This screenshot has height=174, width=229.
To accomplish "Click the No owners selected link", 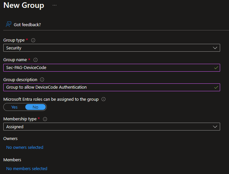I will pyautogui.click(x=25, y=148).
